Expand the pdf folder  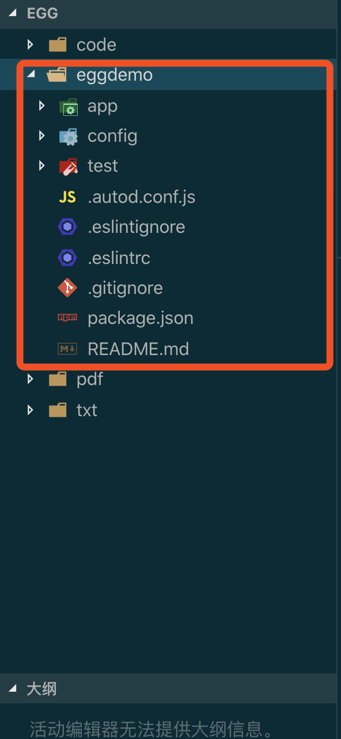[29, 379]
